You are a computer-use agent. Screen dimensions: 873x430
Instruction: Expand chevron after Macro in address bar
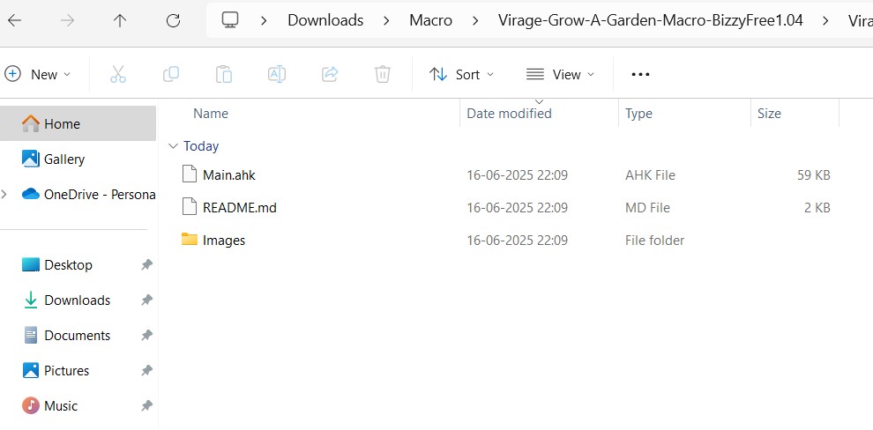tap(475, 21)
